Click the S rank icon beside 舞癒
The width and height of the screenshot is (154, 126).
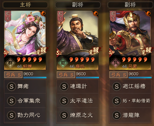tap(11, 86)
